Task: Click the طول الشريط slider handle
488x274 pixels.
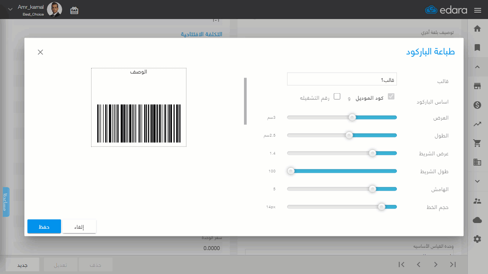Action: [291, 171]
